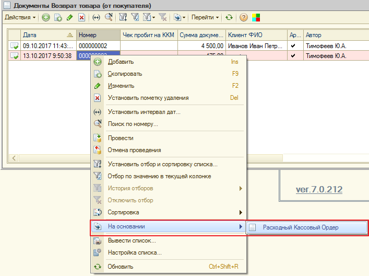Toggle the checkmark in the first row Ар... column

[x=293, y=45]
